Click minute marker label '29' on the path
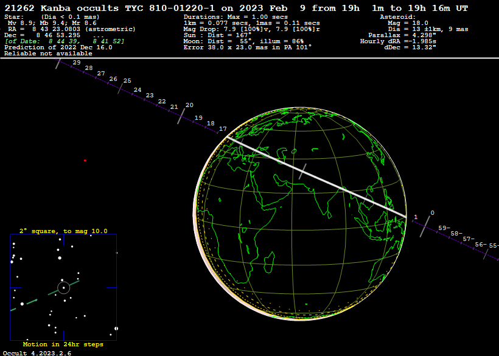Image resolution: width=499 pixels, height=356 pixels. (x=77, y=62)
